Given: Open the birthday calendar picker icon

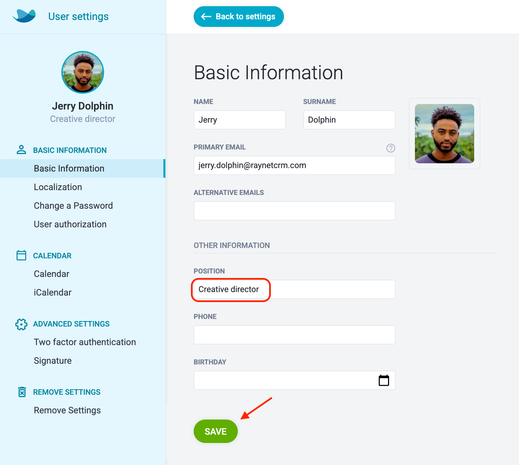Looking at the screenshot, I should point(384,380).
